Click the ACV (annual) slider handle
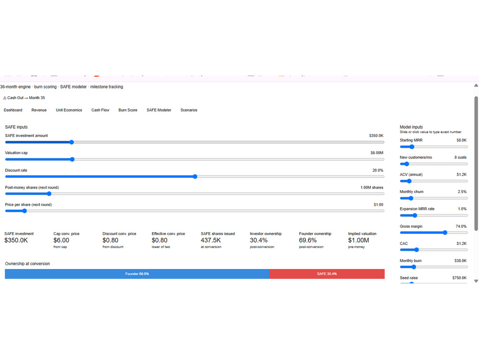The height and width of the screenshot is (359, 479). tap(410, 181)
